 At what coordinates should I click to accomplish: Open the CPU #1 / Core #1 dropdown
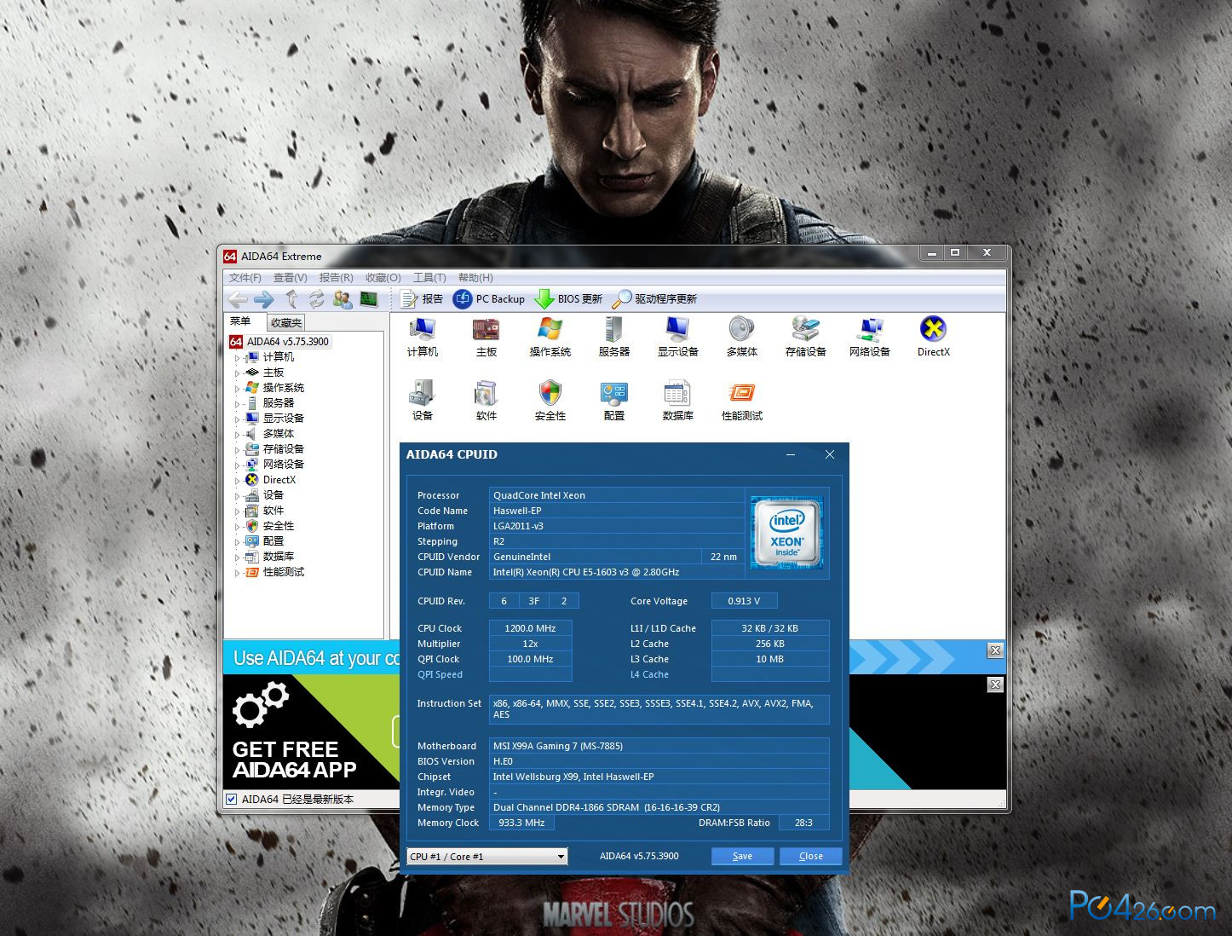[x=487, y=856]
